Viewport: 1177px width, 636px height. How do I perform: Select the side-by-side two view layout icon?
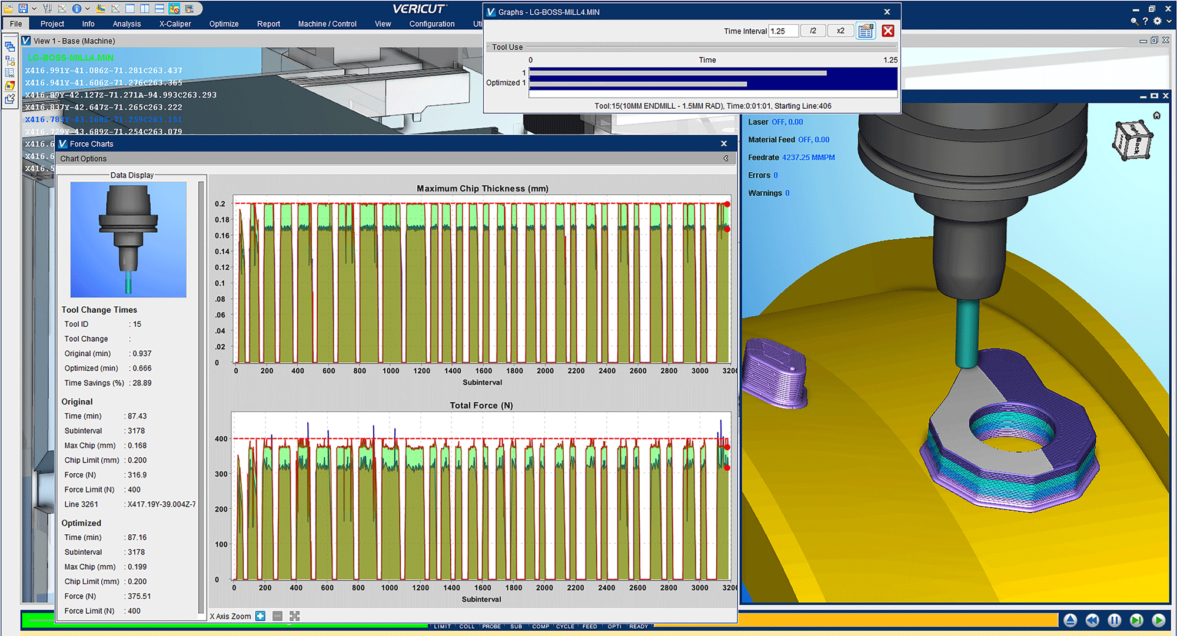tap(145, 8)
